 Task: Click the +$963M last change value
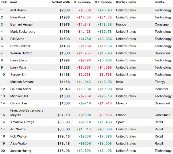pos(84,137)
